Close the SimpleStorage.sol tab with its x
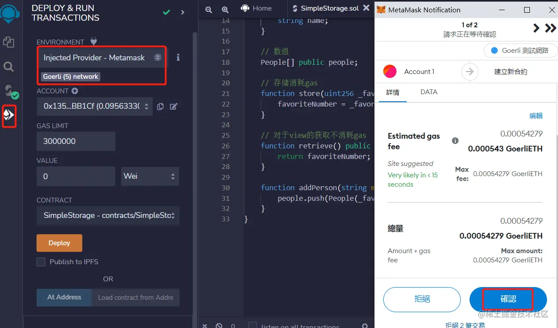558x328 pixels. click(366, 8)
